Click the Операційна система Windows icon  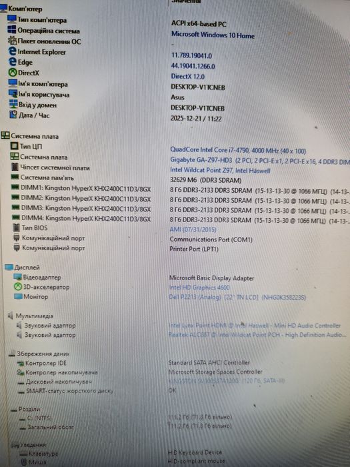point(12,29)
